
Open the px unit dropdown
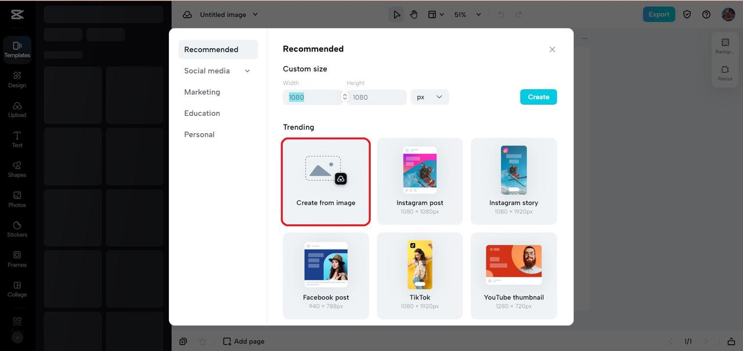pyautogui.click(x=430, y=97)
